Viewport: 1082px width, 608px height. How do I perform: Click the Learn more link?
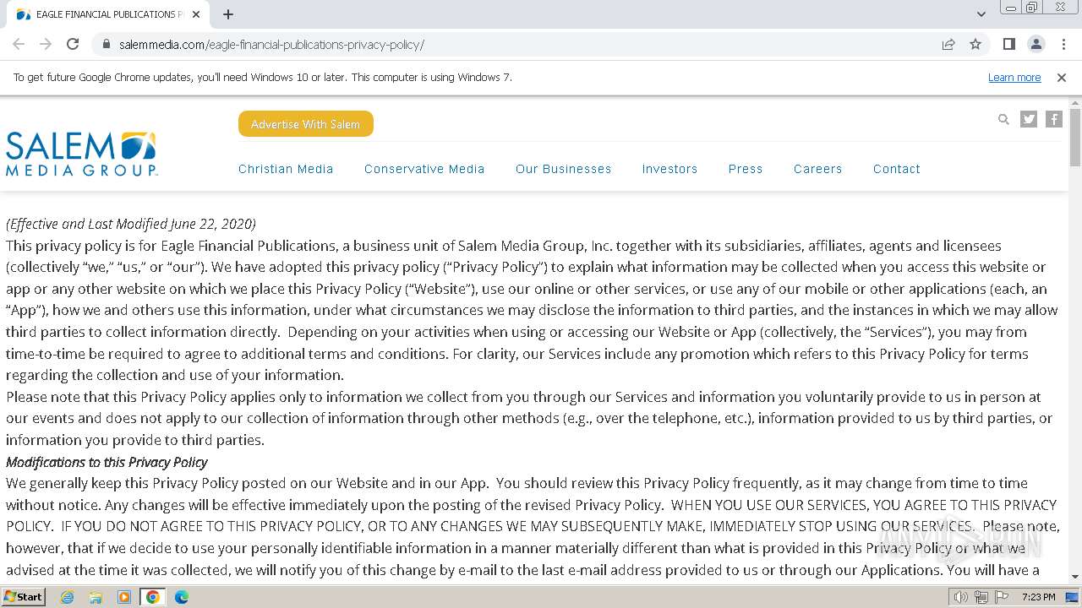tap(1014, 77)
